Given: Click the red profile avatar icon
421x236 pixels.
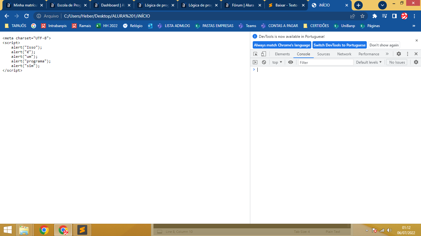Looking at the screenshot, I should [x=404, y=16].
